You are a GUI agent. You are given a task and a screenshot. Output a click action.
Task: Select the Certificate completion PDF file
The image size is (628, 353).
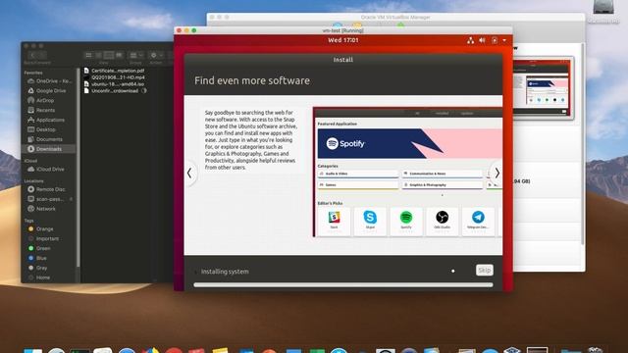114,71
